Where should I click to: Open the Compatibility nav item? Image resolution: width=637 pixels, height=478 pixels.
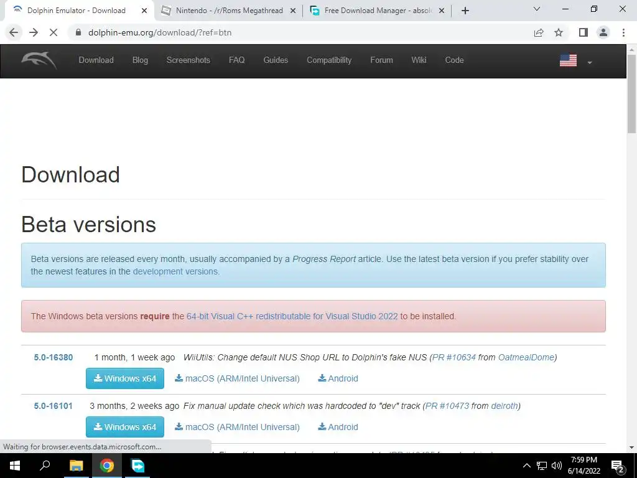pyautogui.click(x=329, y=60)
